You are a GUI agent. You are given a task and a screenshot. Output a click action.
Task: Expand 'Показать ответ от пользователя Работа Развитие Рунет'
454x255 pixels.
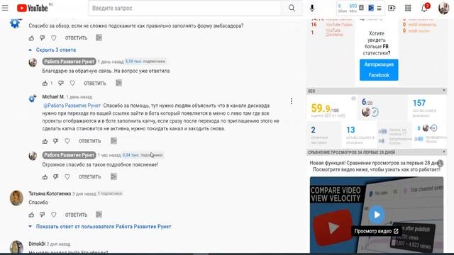click(100, 227)
